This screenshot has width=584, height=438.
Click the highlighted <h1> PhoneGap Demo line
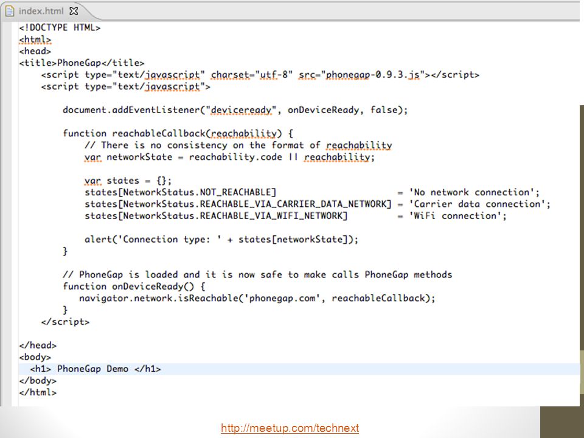[299, 369]
